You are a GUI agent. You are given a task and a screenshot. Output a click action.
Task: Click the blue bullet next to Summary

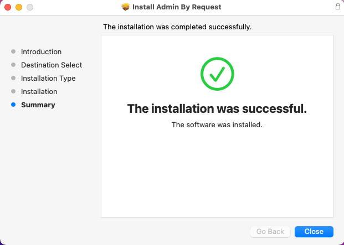13,105
